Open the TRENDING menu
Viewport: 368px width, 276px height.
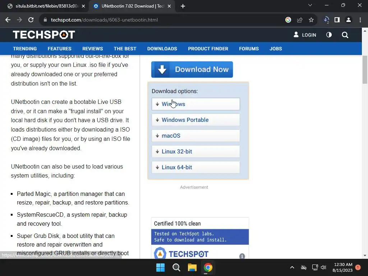click(x=25, y=49)
